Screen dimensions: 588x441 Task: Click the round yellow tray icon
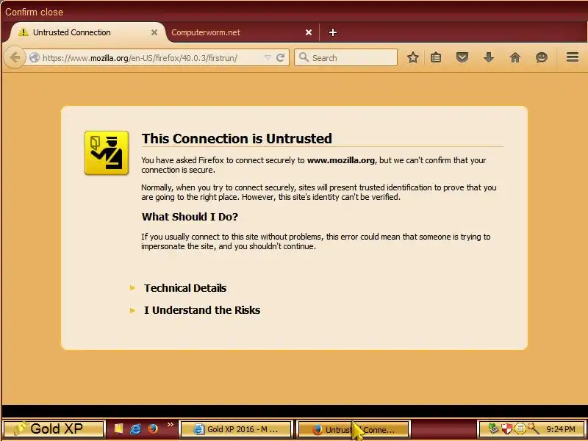click(x=520, y=429)
